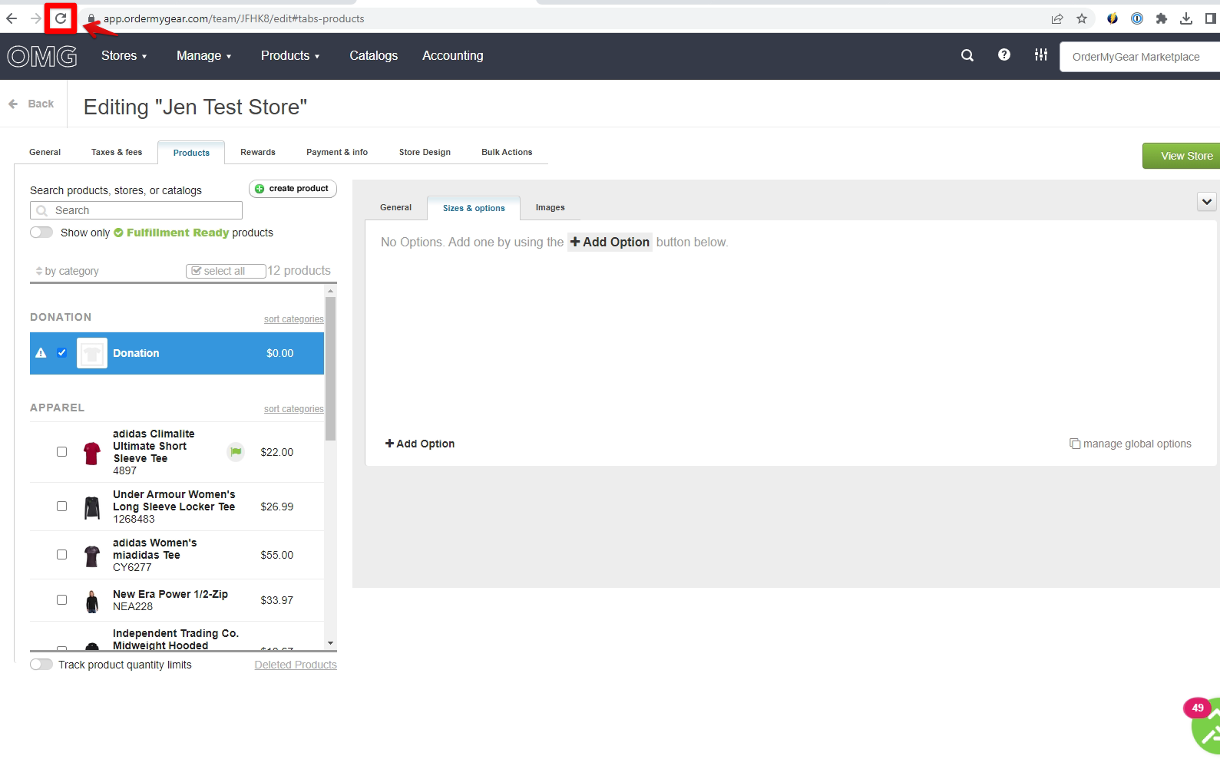The image size is (1220, 769).
Task: Switch to Taxes & fees tab
Action: click(117, 152)
